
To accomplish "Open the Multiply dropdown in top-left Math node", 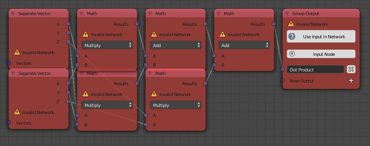I will pyautogui.click(x=107, y=45).
